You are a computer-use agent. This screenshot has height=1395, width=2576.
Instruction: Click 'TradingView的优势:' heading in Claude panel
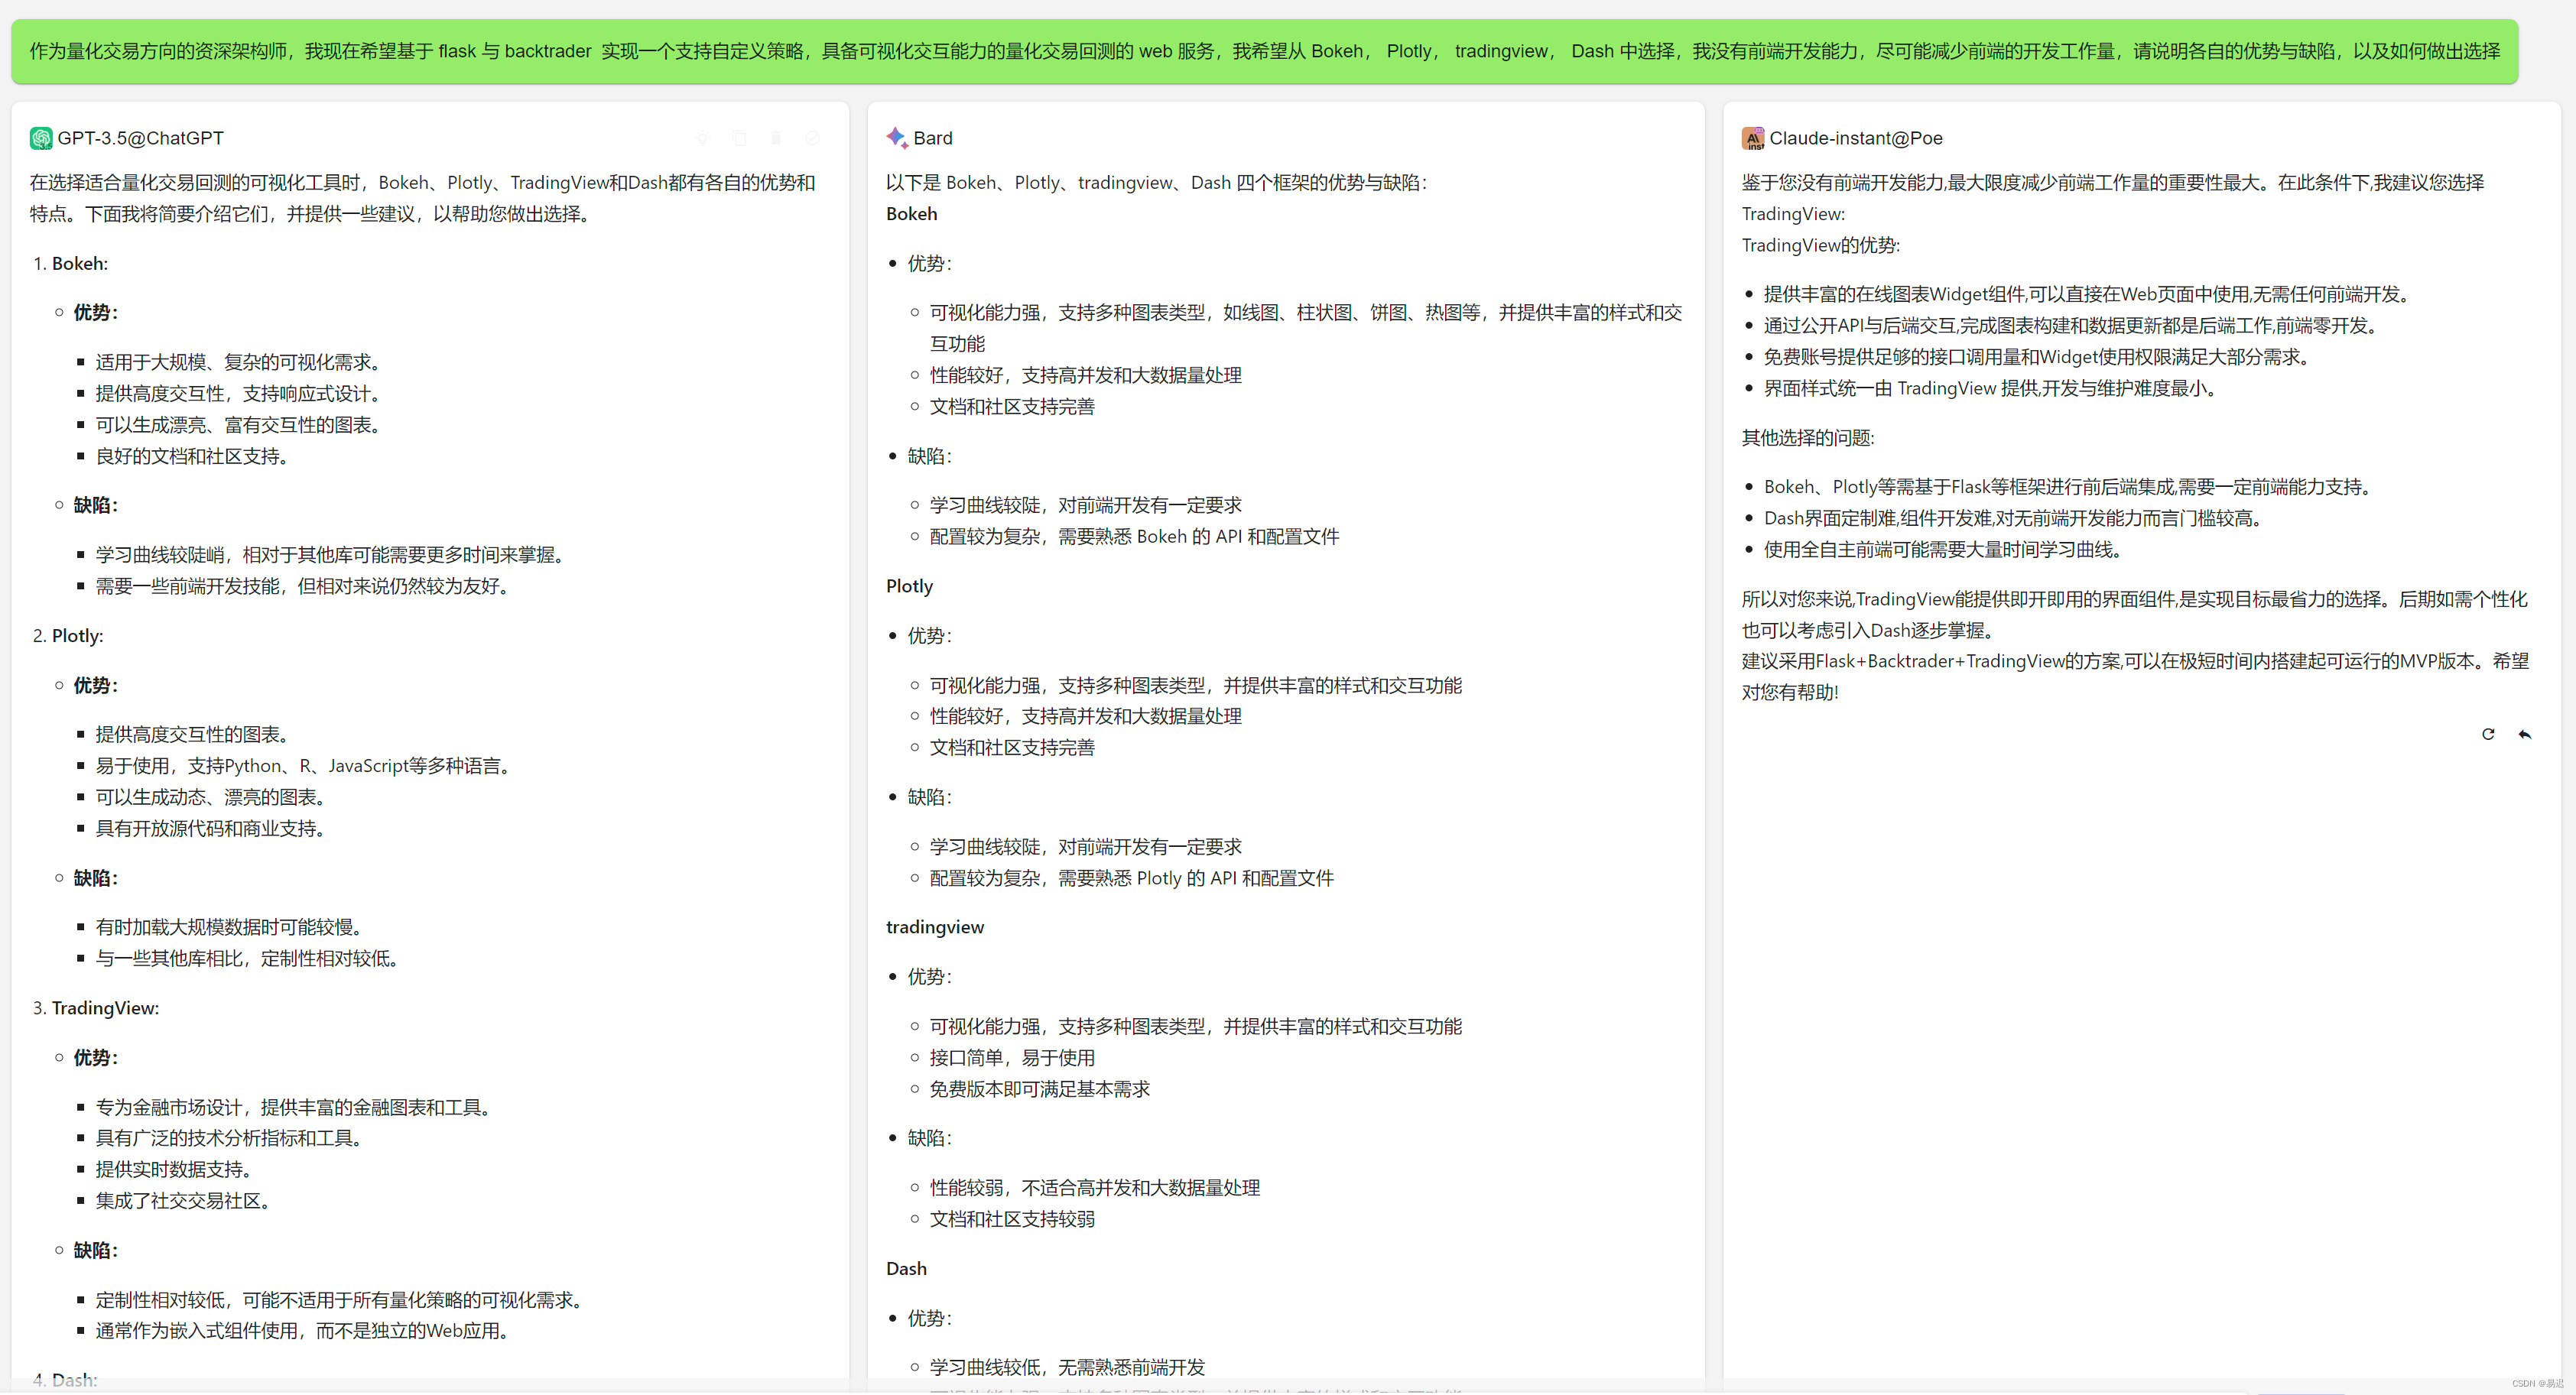tap(1821, 245)
